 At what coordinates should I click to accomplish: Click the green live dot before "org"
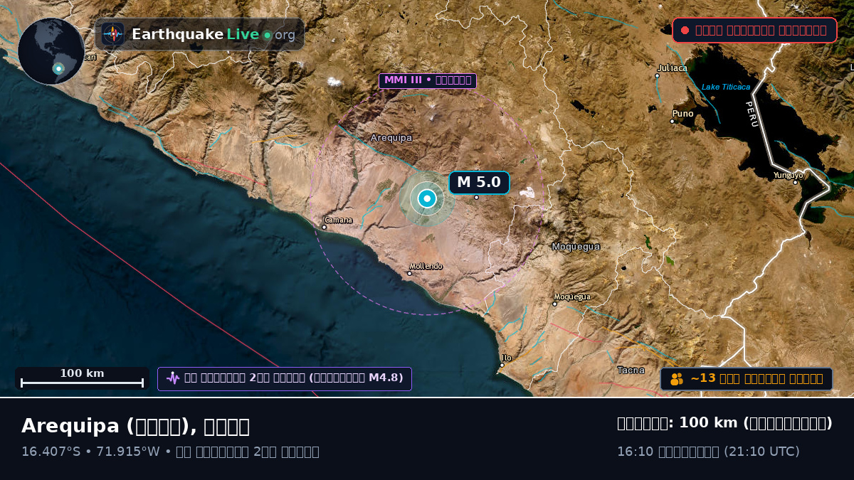(268, 35)
